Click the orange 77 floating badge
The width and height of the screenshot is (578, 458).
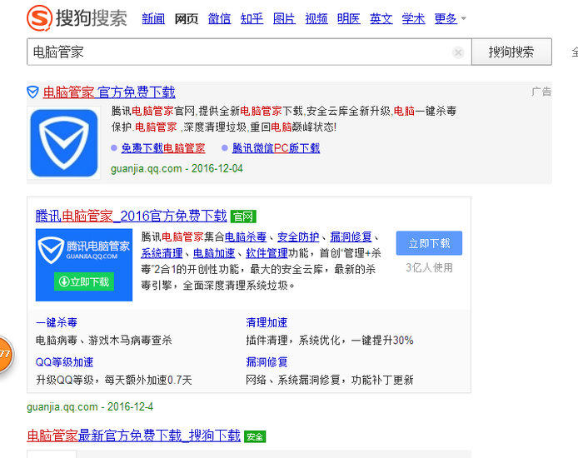(x=5, y=354)
